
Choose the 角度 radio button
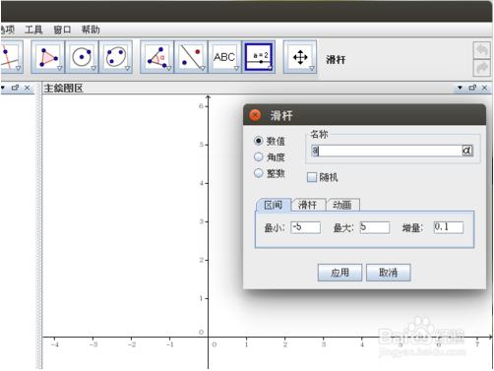259,156
